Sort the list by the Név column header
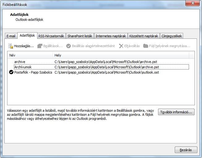 click(30, 55)
